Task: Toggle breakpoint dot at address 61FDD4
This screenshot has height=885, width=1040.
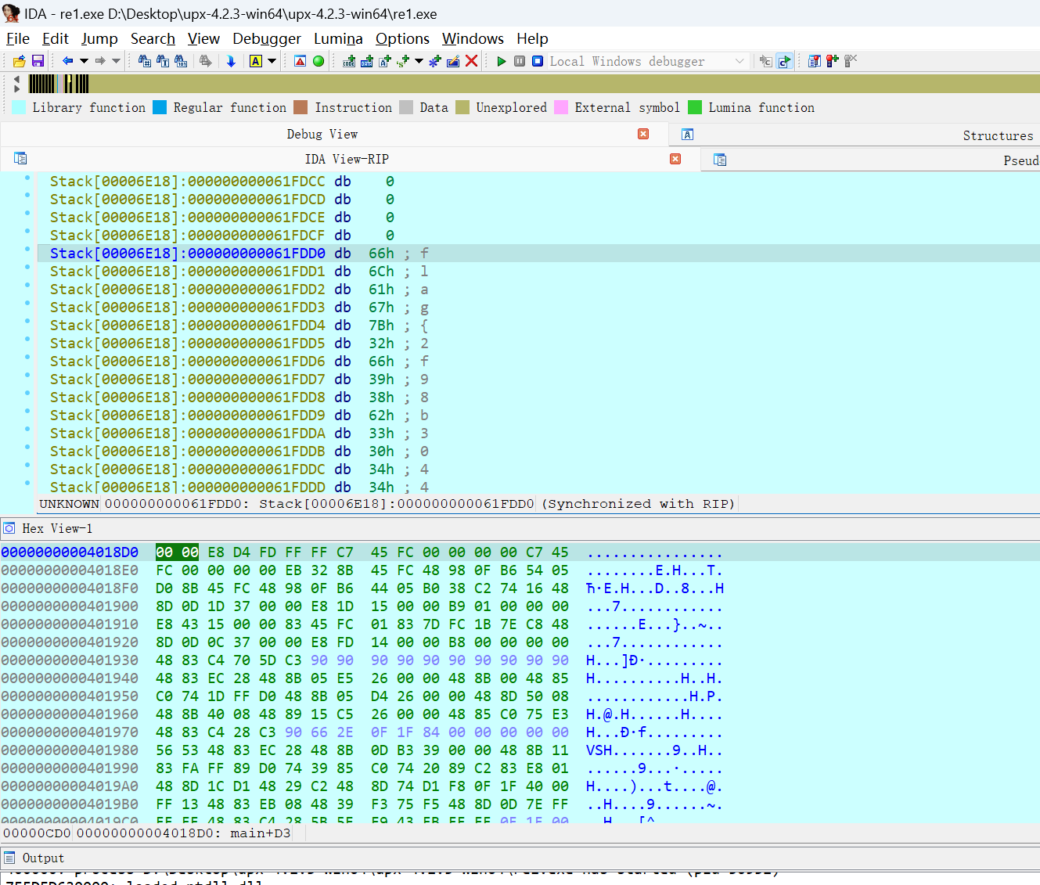Action: point(27,322)
